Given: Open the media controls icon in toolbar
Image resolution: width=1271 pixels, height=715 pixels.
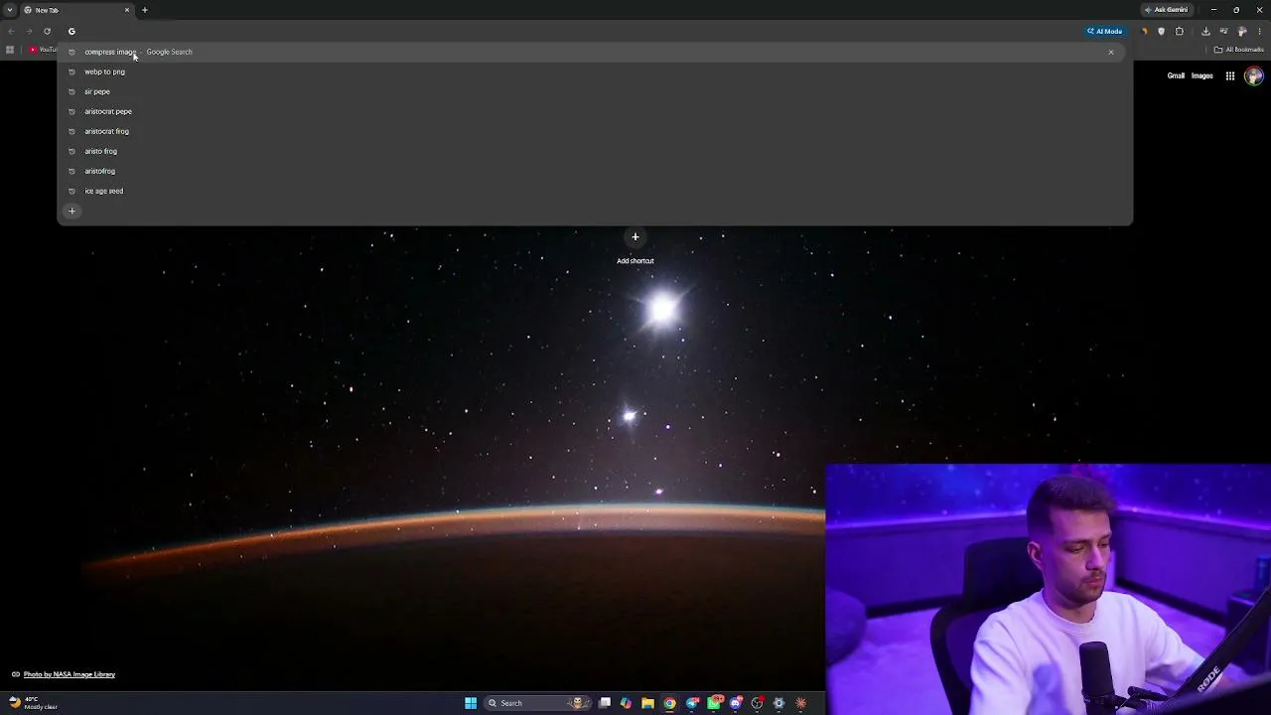Looking at the screenshot, I should tap(1223, 31).
